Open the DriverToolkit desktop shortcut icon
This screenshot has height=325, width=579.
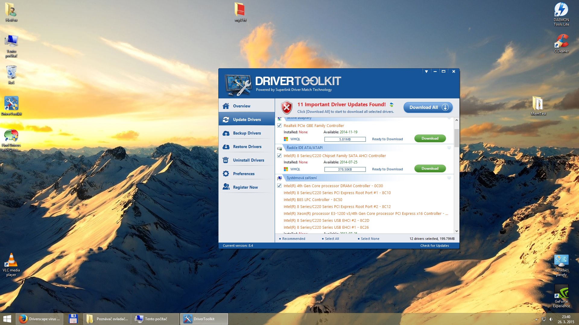11,104
